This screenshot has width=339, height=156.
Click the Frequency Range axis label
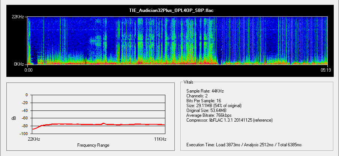(x=93, y=145)
